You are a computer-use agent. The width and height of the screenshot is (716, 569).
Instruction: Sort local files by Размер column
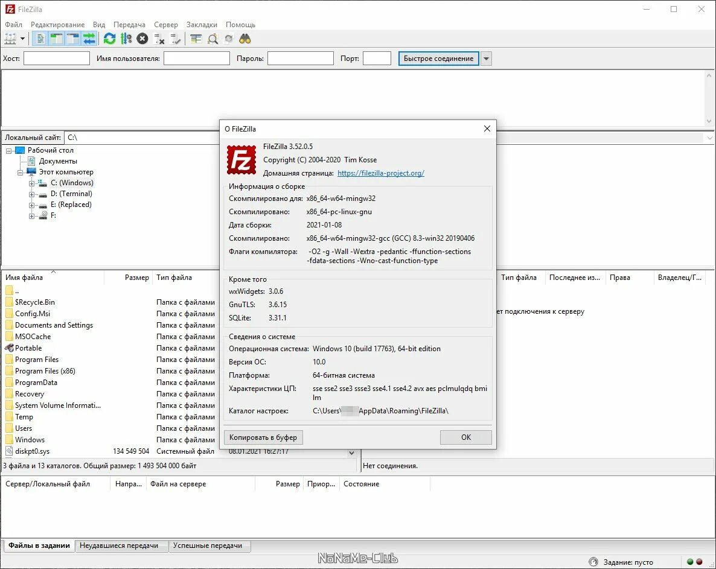tap(129, 278)
